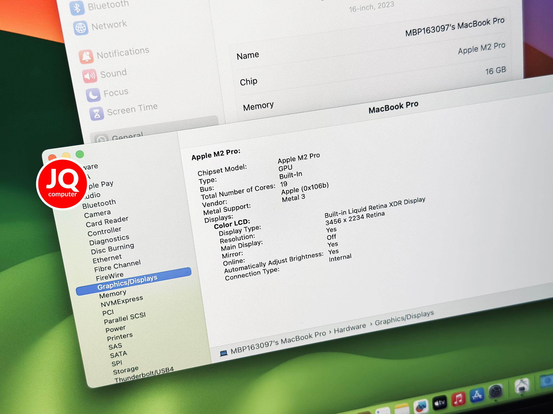Select Focus in System Settings sidebar
This screenshot has width=553, height=414.
[x=116, y=92]
